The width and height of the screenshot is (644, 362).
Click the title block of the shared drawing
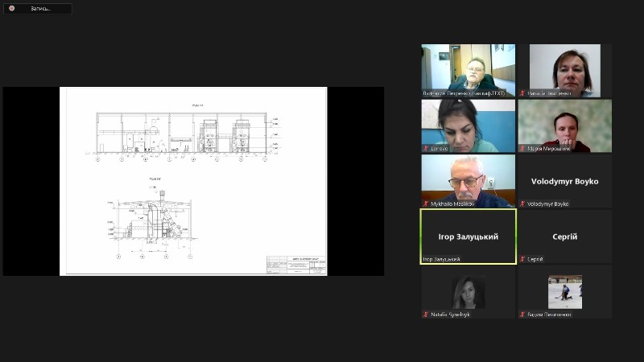(296, 265)
